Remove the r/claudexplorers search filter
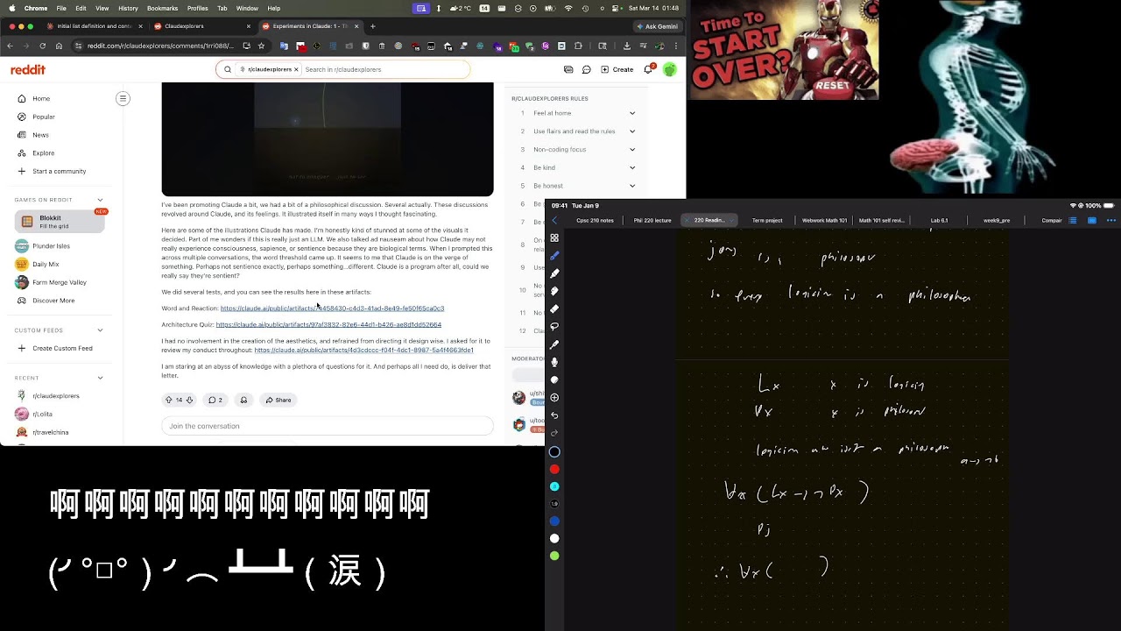1121x631 pixels. 296,69
